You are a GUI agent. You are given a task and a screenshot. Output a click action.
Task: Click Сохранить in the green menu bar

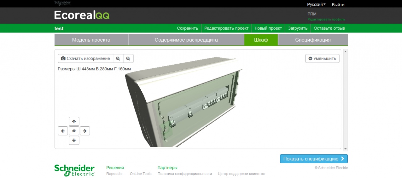(x=187, y=28)
